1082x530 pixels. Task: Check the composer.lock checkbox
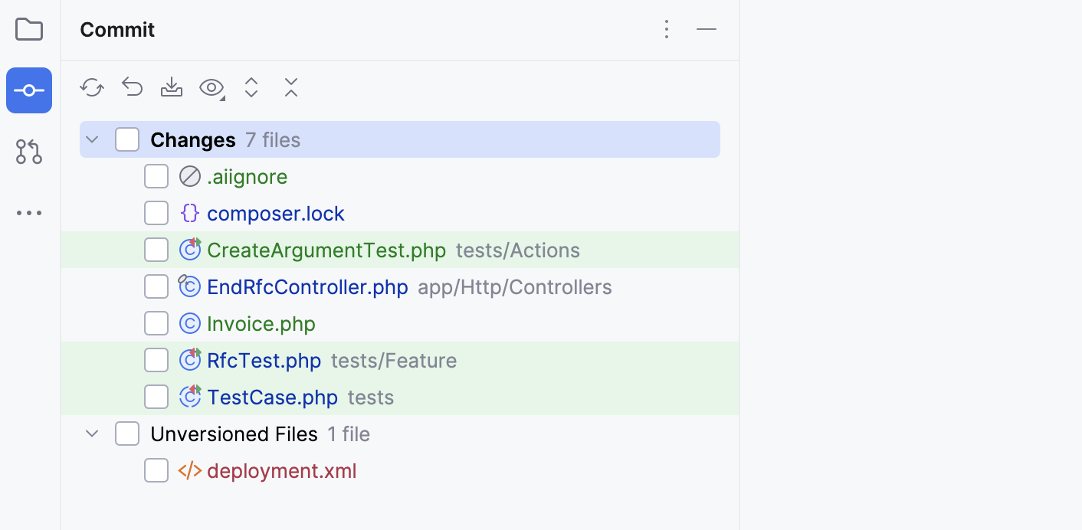156,213
